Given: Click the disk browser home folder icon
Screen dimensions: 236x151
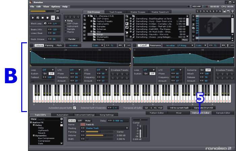Looking at the screenshot, I should tap(85, 24).
